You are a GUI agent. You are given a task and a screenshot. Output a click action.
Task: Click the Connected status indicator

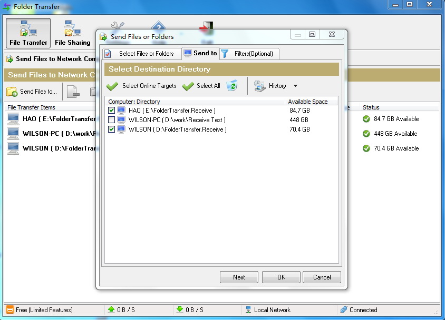[359, 310]
